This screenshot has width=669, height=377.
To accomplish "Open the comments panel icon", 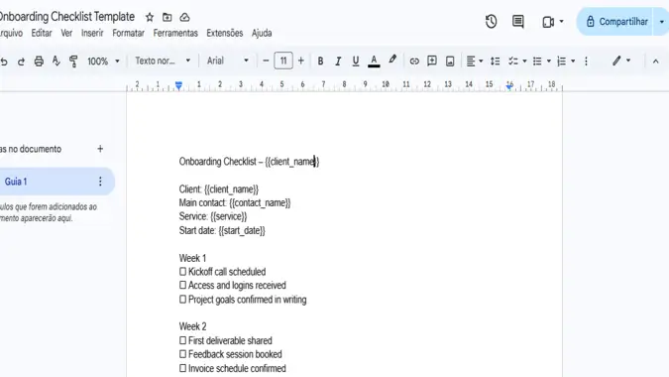I will [x=518, y=22].
